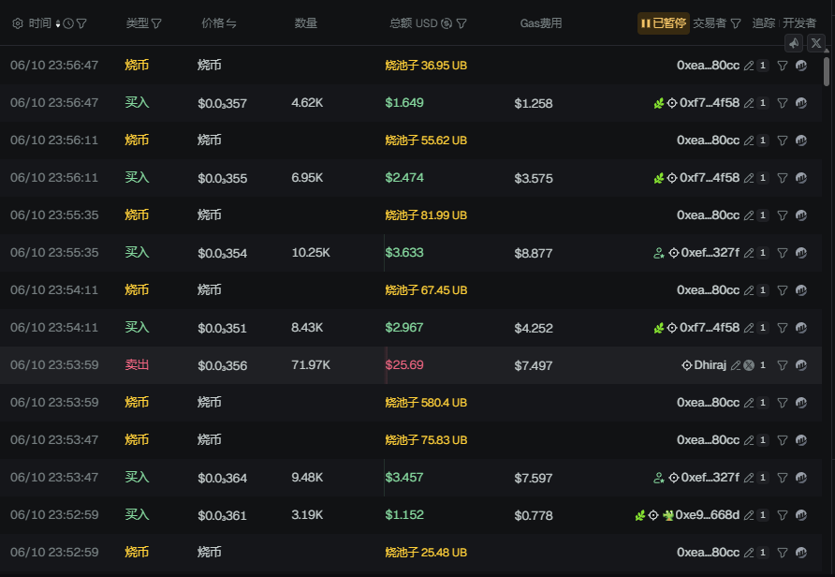Screen dimensions: 835x577
Task: Edit label for 0xe9...668d
Action: point(749,515)
